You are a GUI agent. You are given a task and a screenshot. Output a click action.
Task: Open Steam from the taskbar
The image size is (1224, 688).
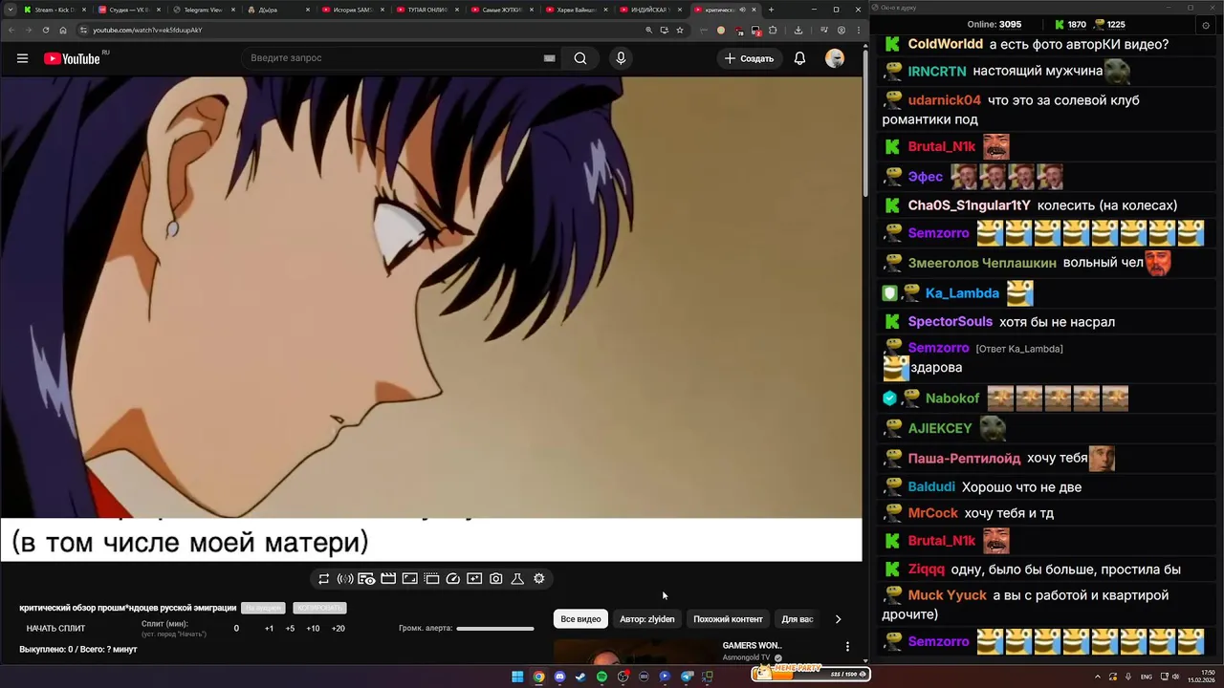[580, 677]
